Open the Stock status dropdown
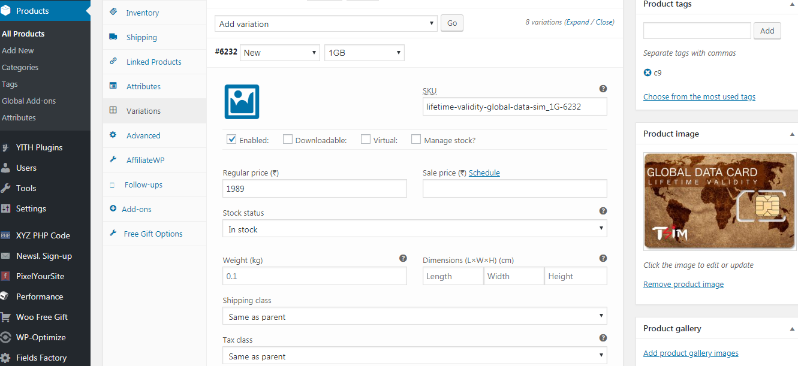Image resolution: width=798 pixels, height=366 pixels. [x=415, y=229]
